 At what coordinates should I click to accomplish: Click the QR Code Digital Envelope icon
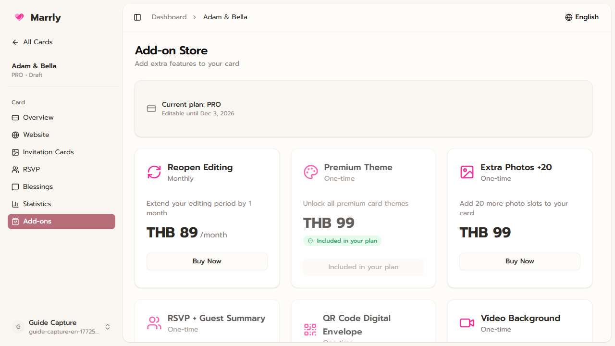pyautogui.click(x=310, y=330)
